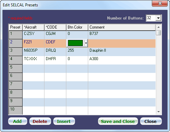This screenshot has height=132, width=170.
Task: Click the code cell CGJM
Action: click(55, 35)
